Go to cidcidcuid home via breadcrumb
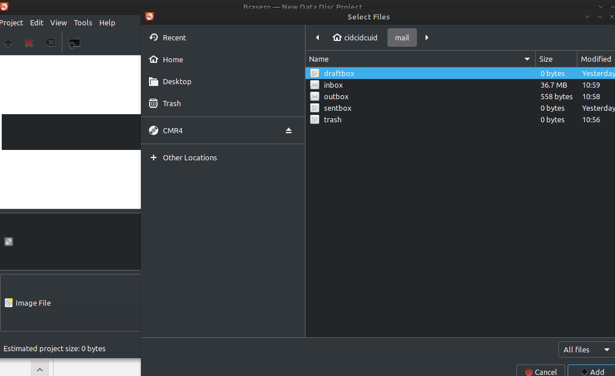 [x=355, y=37]
